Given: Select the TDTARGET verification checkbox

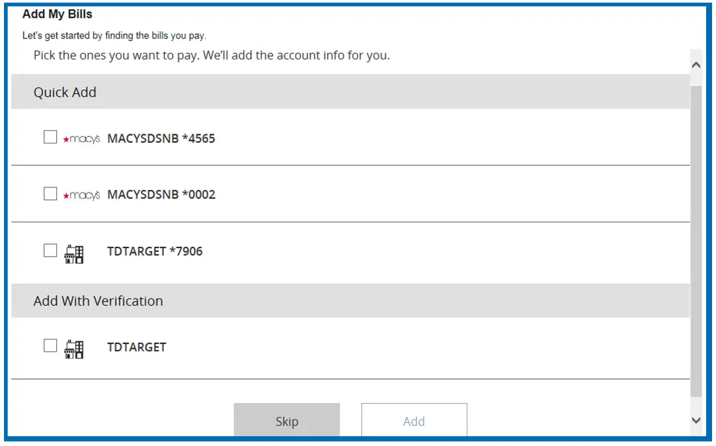Looking at the screenshot, I should coord(50,345).
